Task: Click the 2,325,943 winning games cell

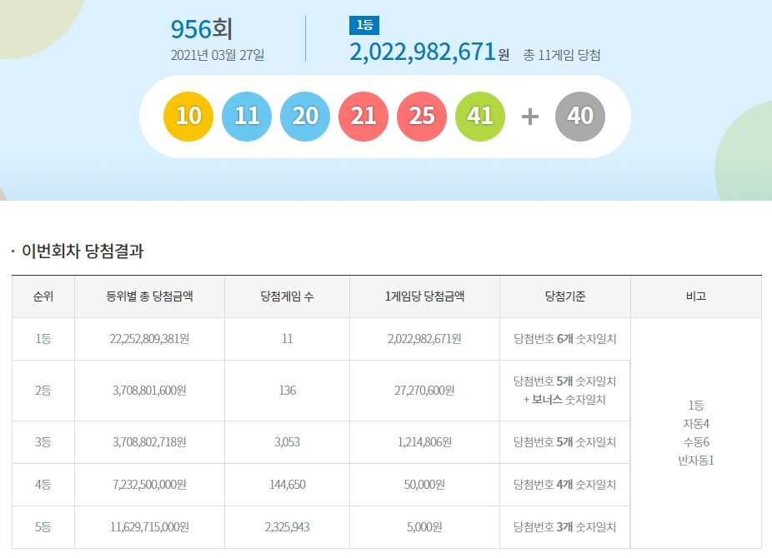Action: click(x=287, y=527)
